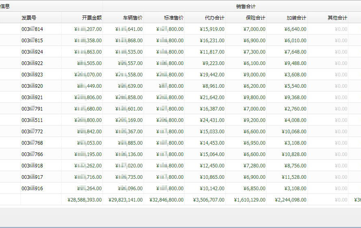Click the ¥28,588,393.00 total in the summary row

click(83, 200)
